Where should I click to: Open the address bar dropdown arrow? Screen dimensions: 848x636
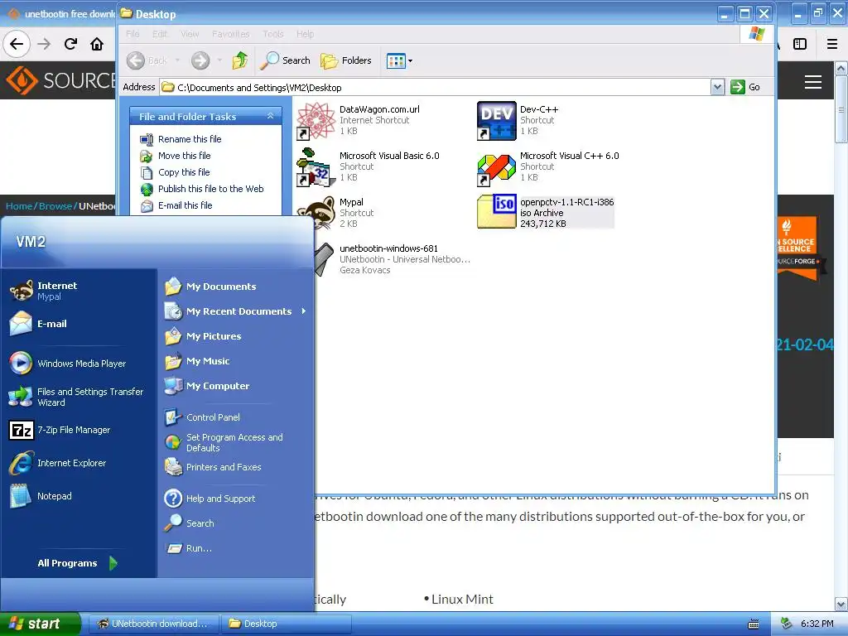coord(717,87)
